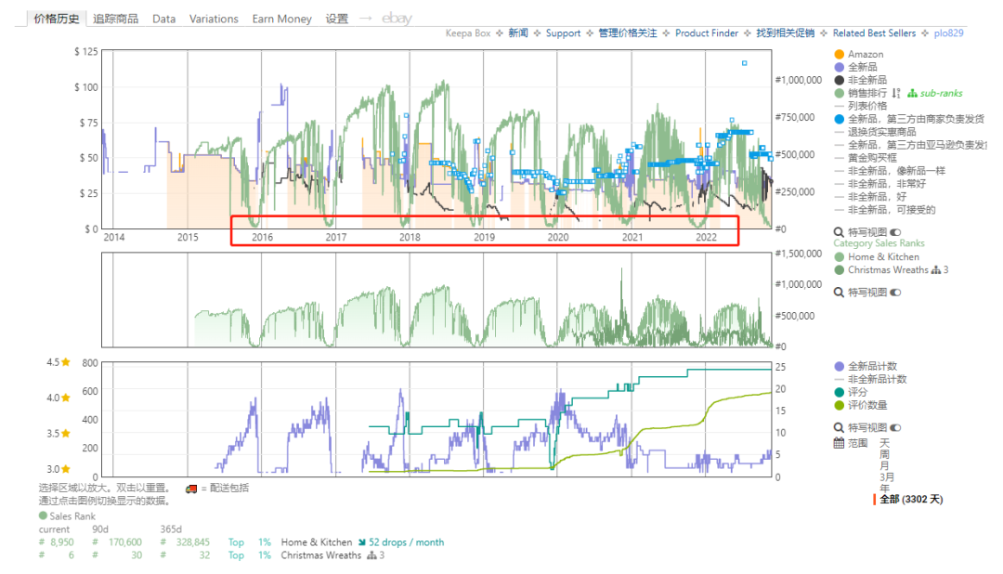Image resolution: width=1003 pixels, height=574 pixels.
Task: Toggle the Amazon price series in legend
Action: (840, 55)
